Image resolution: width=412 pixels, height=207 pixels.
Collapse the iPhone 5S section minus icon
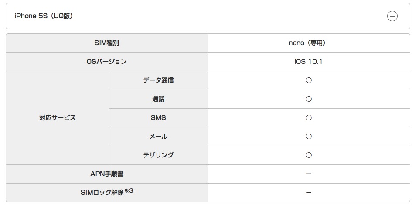pos(392,17)
